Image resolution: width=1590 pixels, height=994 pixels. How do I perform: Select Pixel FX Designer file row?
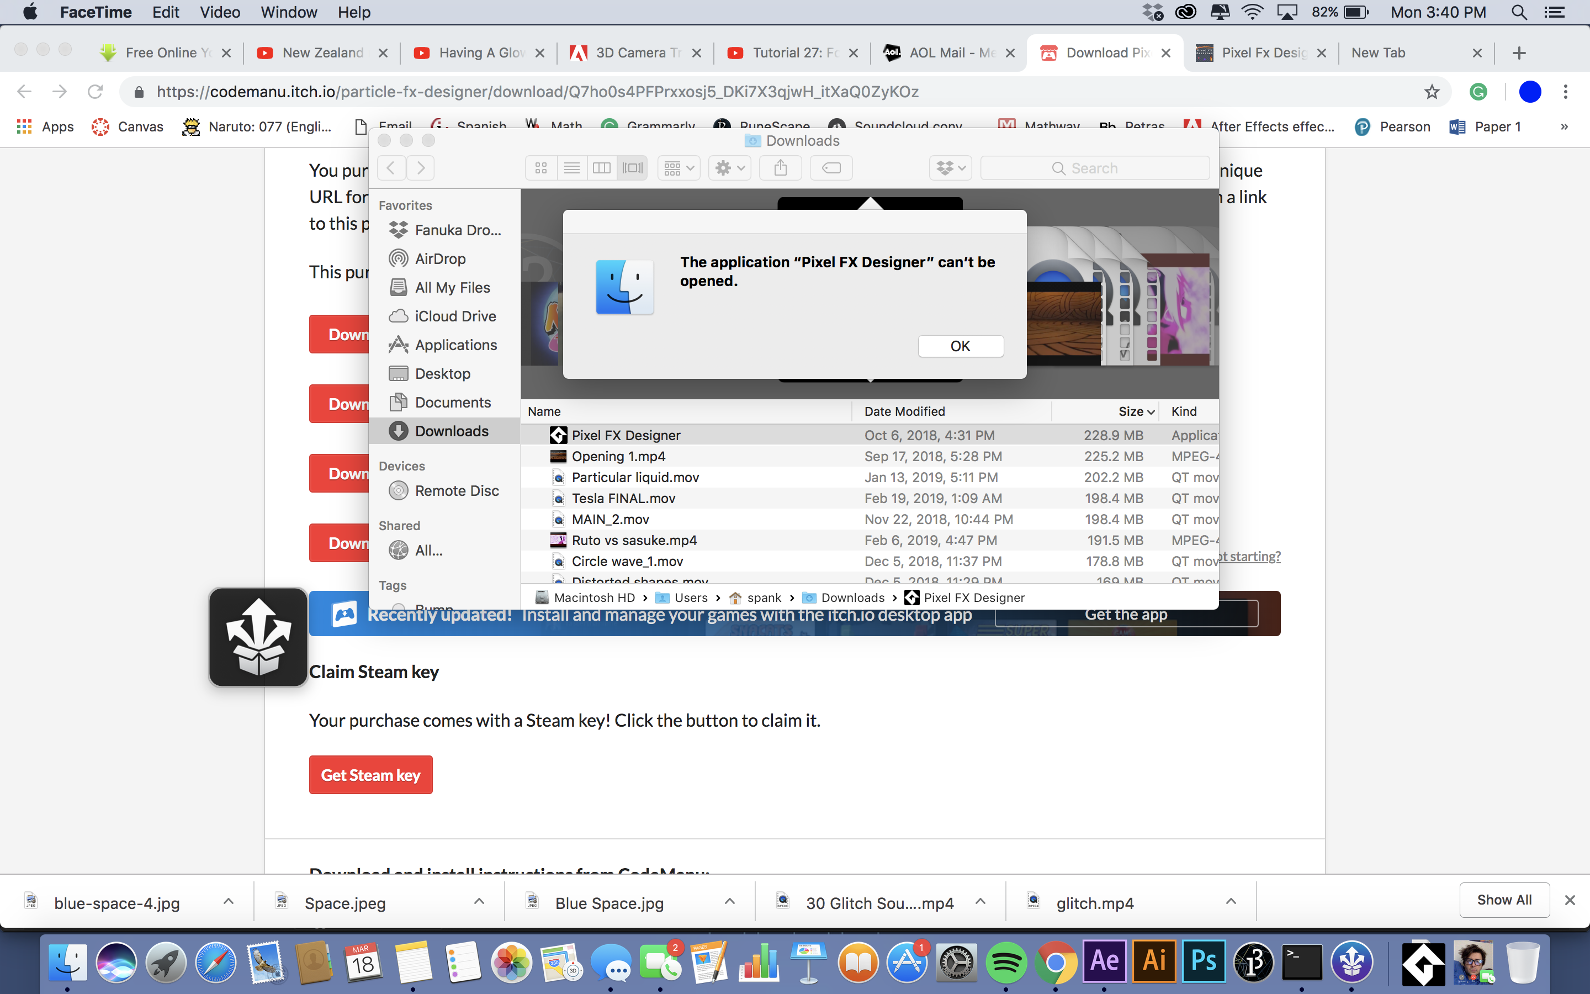[869, 435]
